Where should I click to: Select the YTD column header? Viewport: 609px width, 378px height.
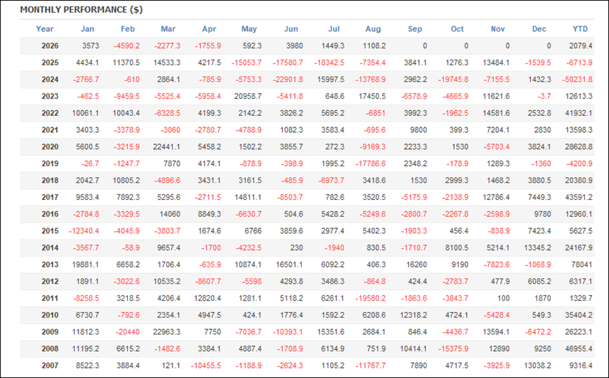pos(581,28)
